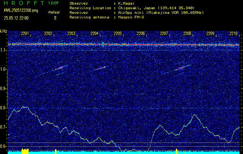Select observer name K.Nagai
The height and width of the screenshot is (154, 243).
click(x=126, y=3)
